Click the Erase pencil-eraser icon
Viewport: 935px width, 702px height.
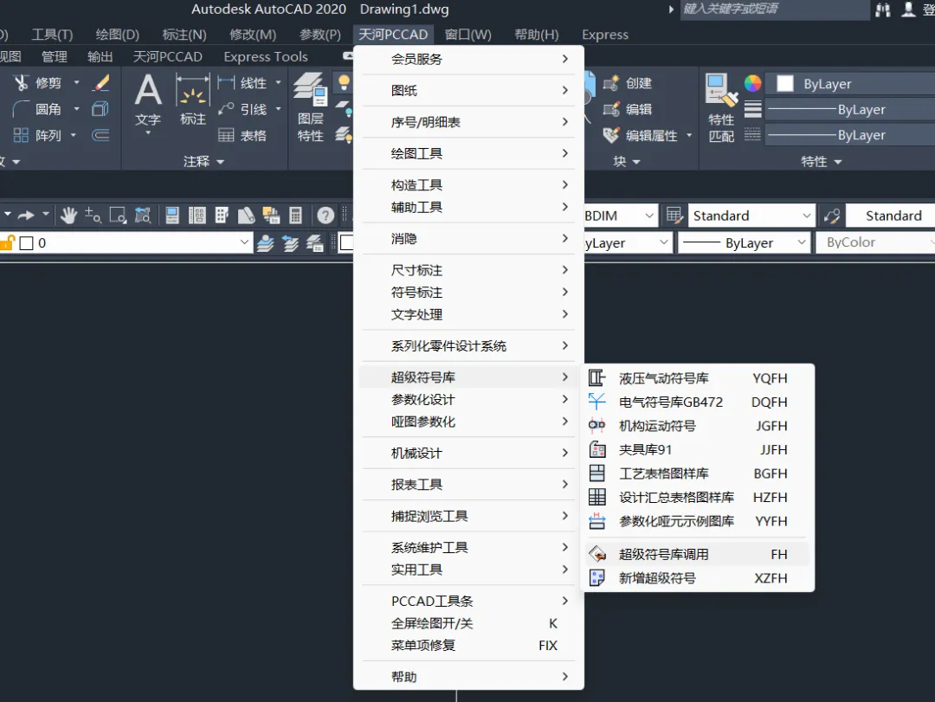[101, 83]
